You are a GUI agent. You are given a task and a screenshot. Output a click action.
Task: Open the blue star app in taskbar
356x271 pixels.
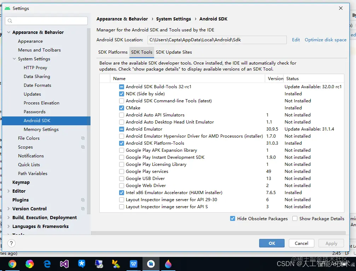[82, 264]
